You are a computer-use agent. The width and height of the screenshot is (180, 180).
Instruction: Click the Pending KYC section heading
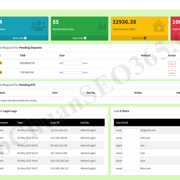click(27, 85)
